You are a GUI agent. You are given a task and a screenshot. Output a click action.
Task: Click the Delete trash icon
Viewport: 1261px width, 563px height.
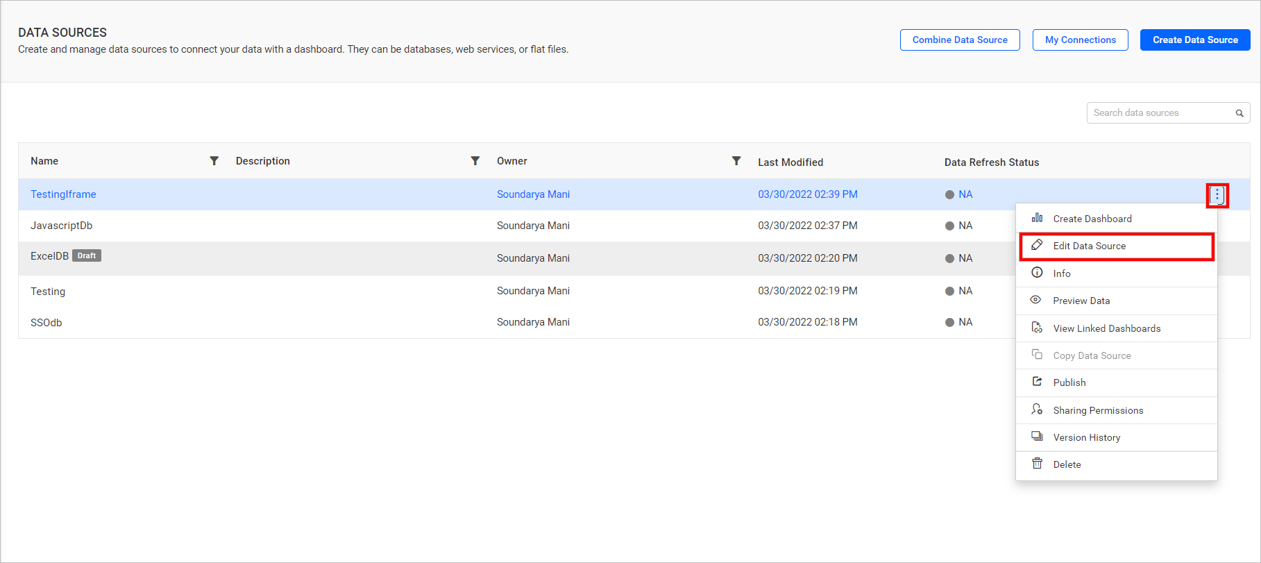coord(1037,464)
